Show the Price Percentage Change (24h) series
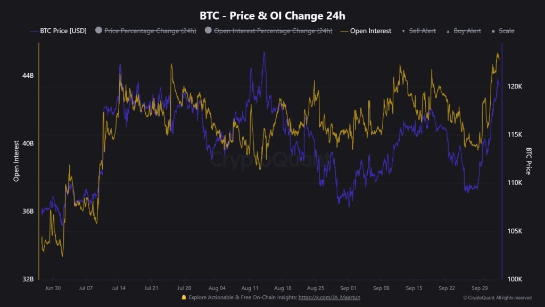Viewport: 545px width, 307px height. pyautogui.click(x=150, y=31)
